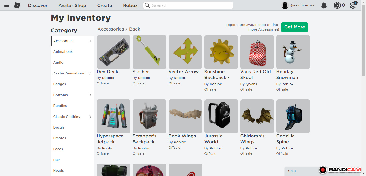Click the Robux currency icon

(337, 5)
